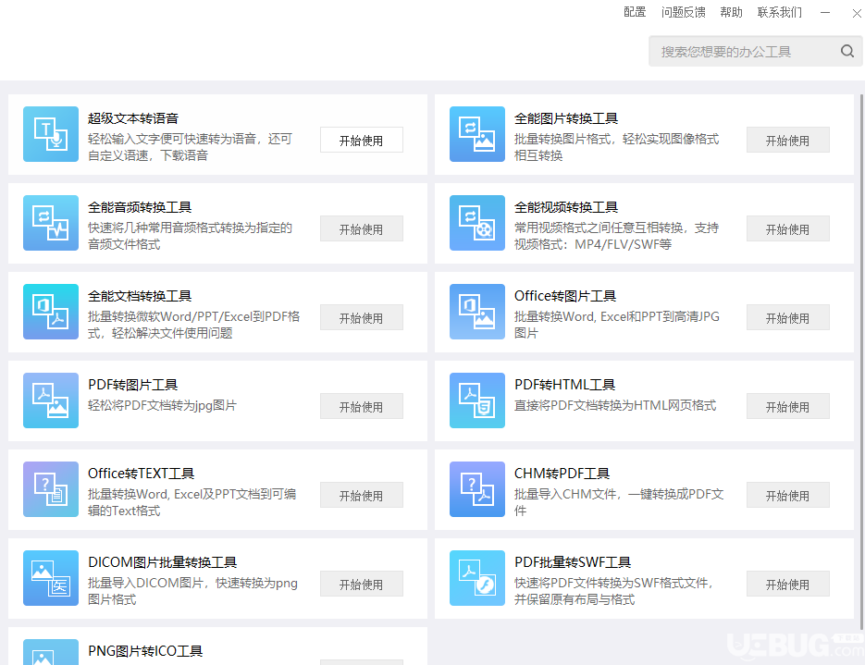Click 开始使用 for CHM转PDF工具

click(x=788, y=495)
